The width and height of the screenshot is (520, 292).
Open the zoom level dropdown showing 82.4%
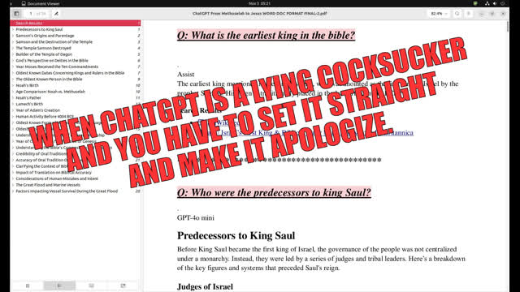tap(439, 14)
